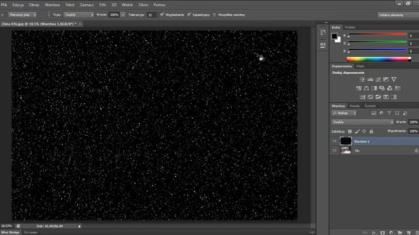Toggle lock position
419x235 pixels.
[x=364, y=131]
